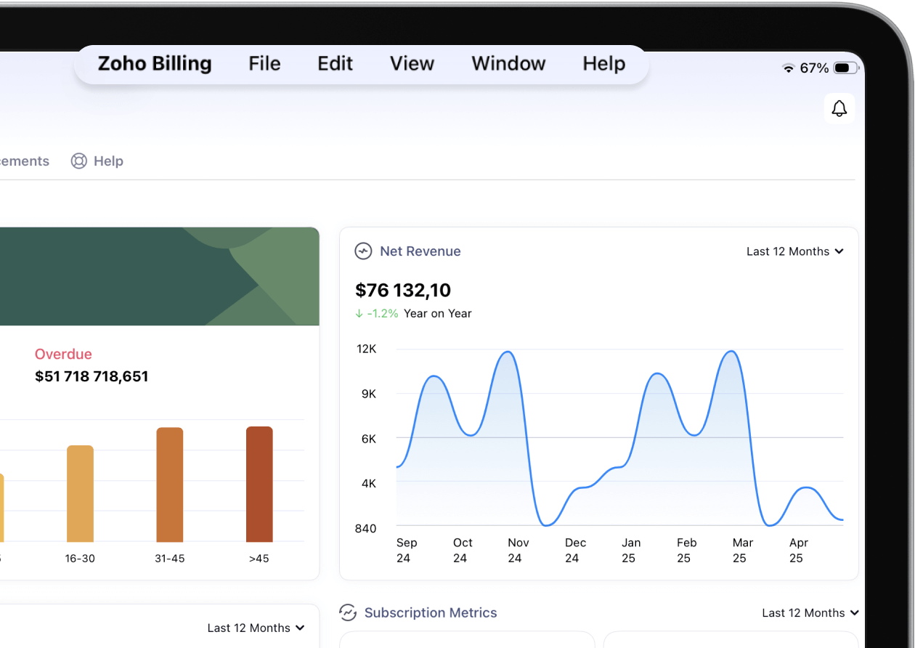Open the File menu

(264, 64)
